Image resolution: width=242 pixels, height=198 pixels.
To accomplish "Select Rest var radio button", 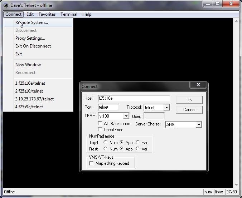I will coord(138,149).
